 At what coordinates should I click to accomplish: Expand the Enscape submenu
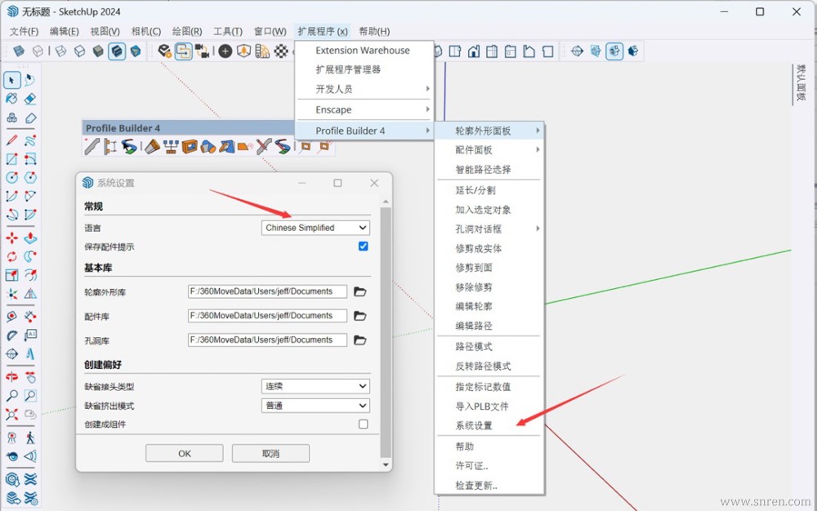[364, 110]
